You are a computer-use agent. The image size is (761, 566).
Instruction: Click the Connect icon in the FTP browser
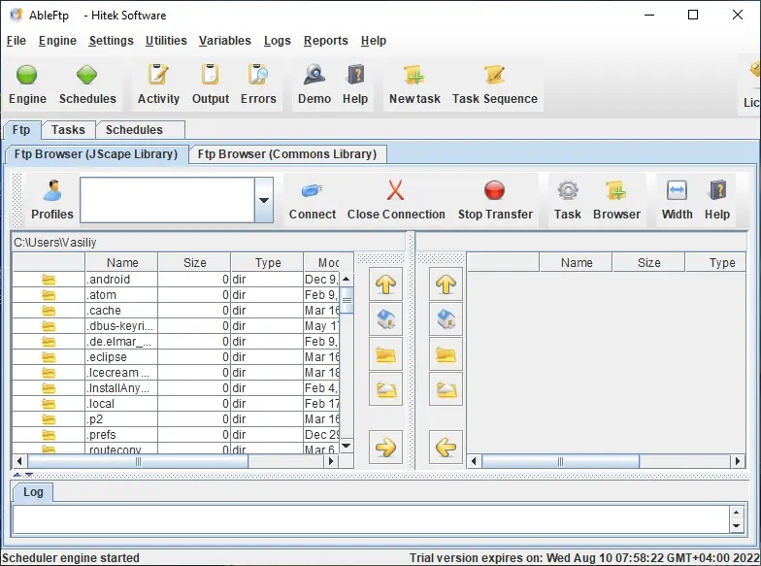(313, 190)
